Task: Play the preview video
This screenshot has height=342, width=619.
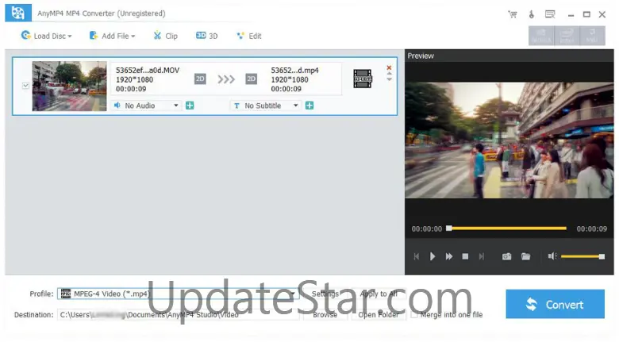Action: coord(433,256)
